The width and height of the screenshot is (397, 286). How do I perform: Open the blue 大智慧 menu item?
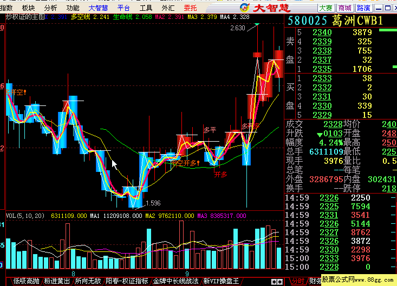98,8
